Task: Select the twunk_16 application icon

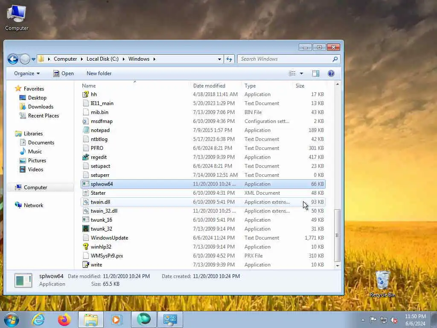Action: pos(85,220)
